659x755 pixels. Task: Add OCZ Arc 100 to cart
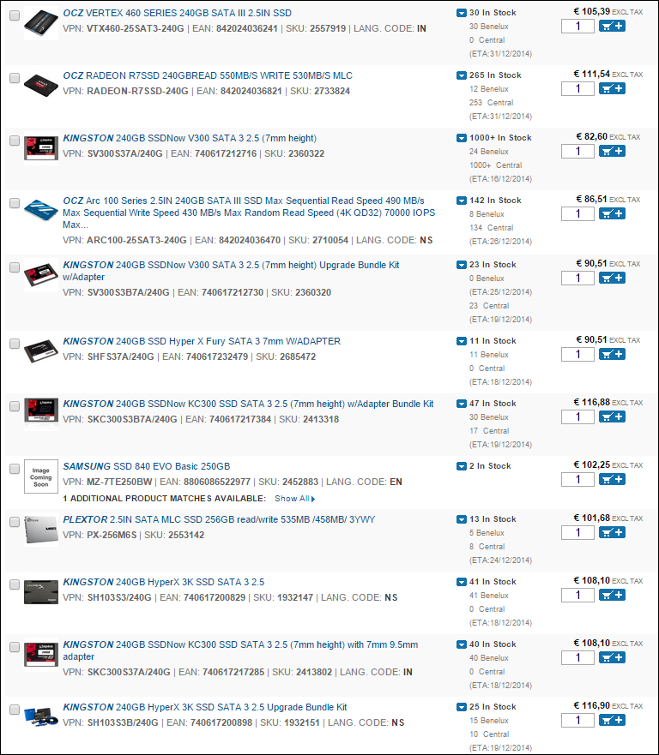[612, 213]
